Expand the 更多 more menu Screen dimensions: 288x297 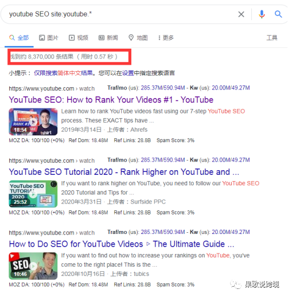click(x=166, y=38)
